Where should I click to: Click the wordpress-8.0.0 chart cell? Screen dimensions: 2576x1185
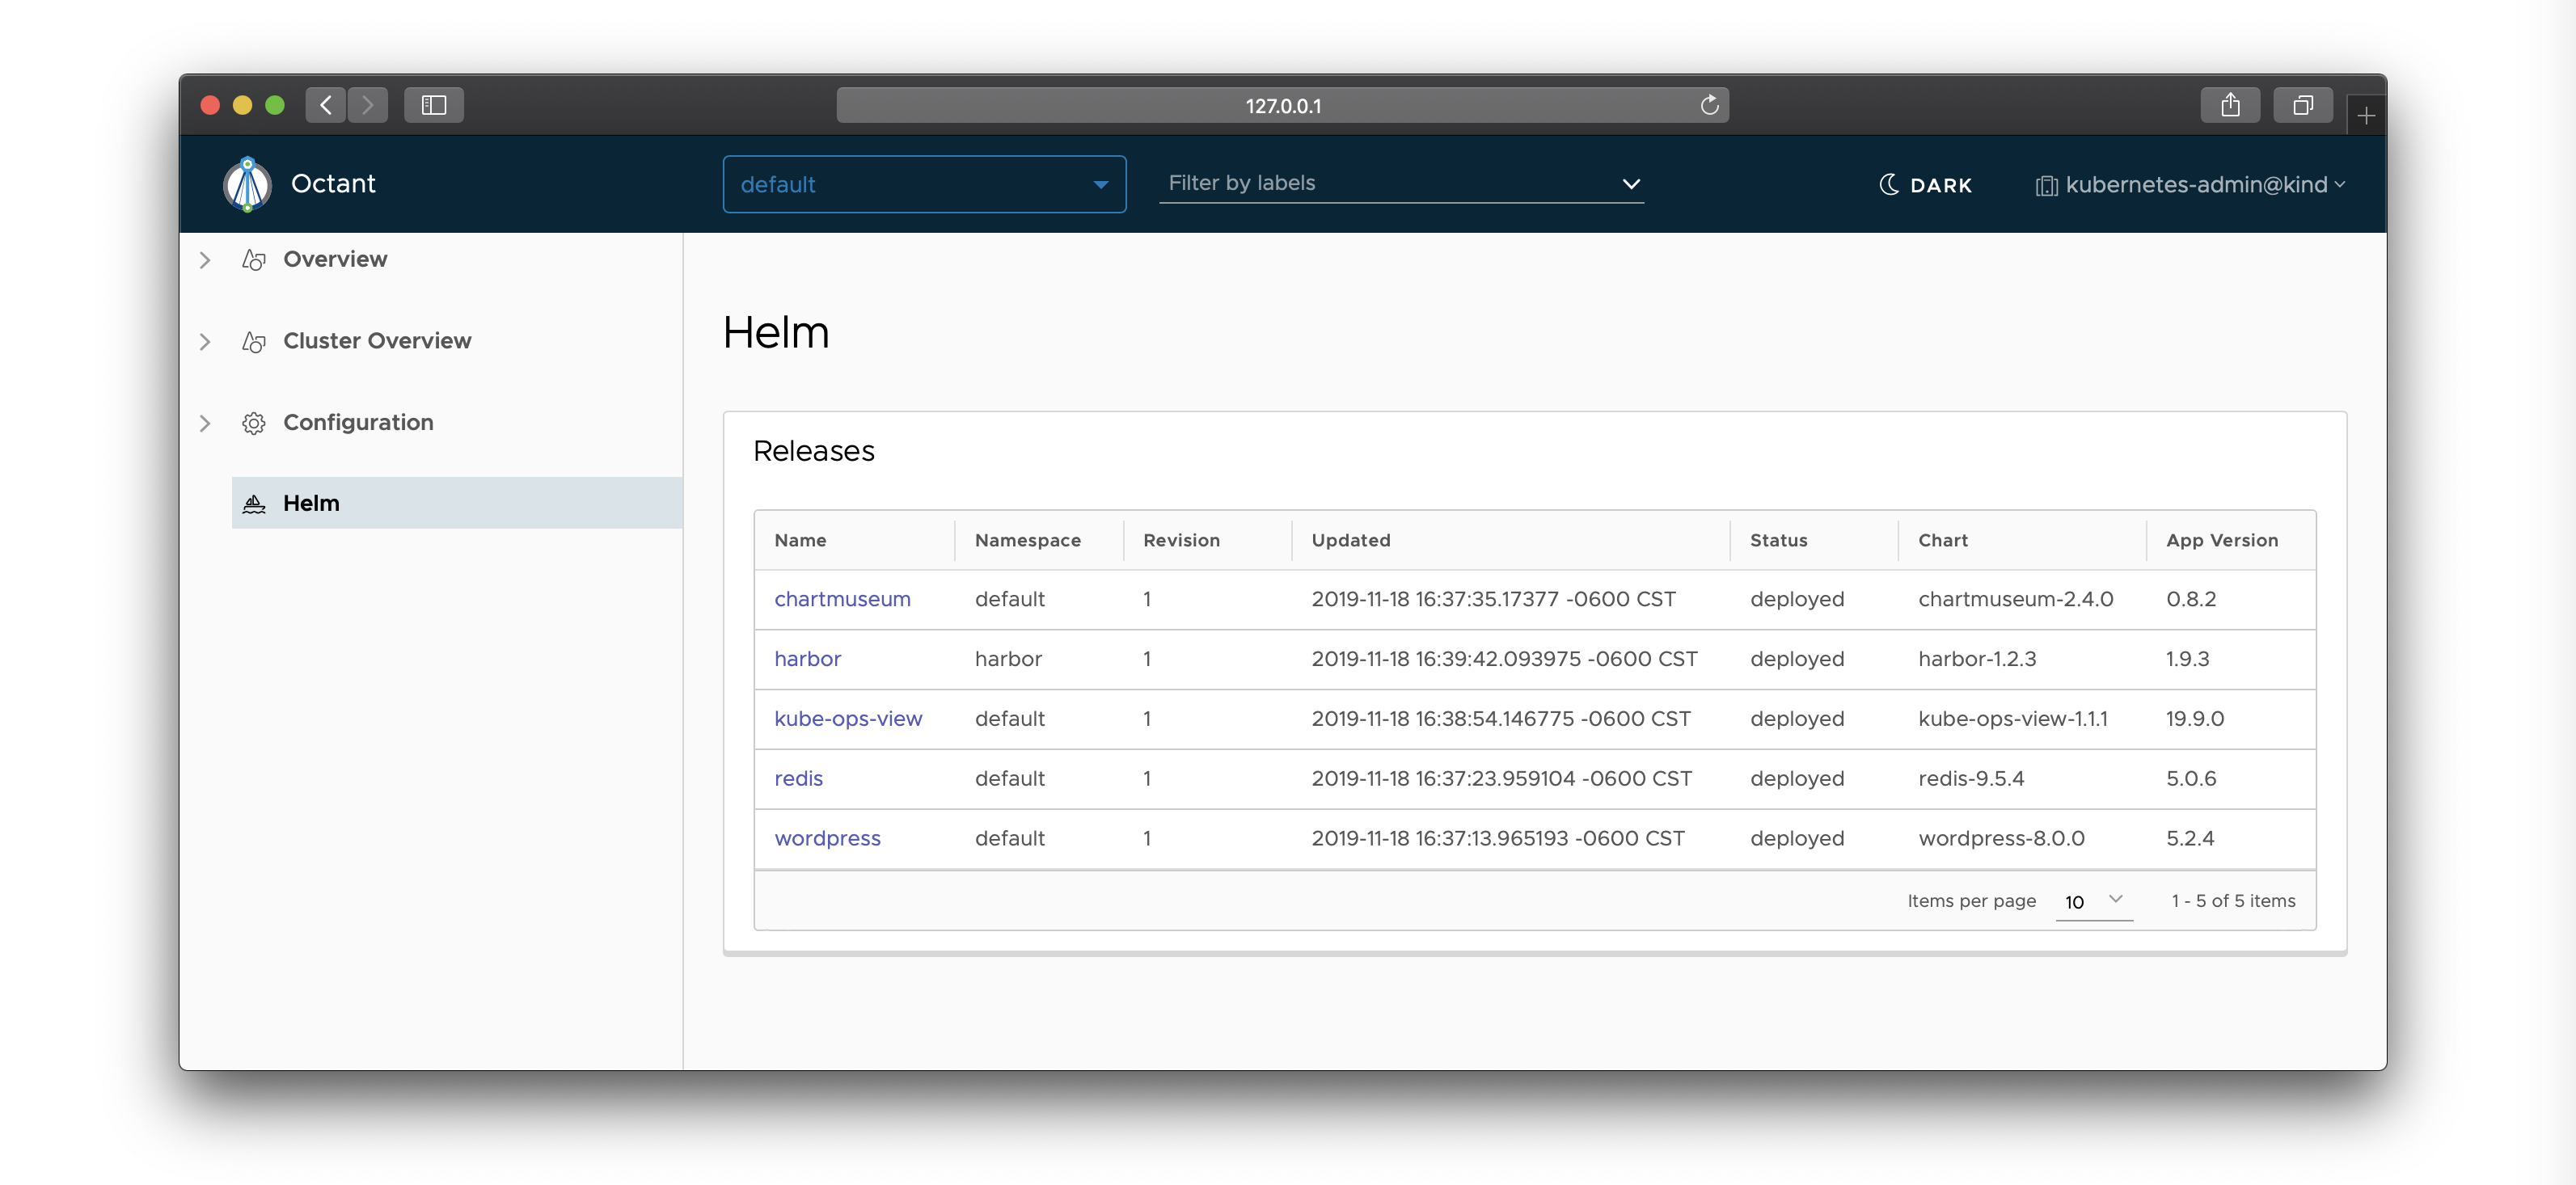pos(2001,839)
